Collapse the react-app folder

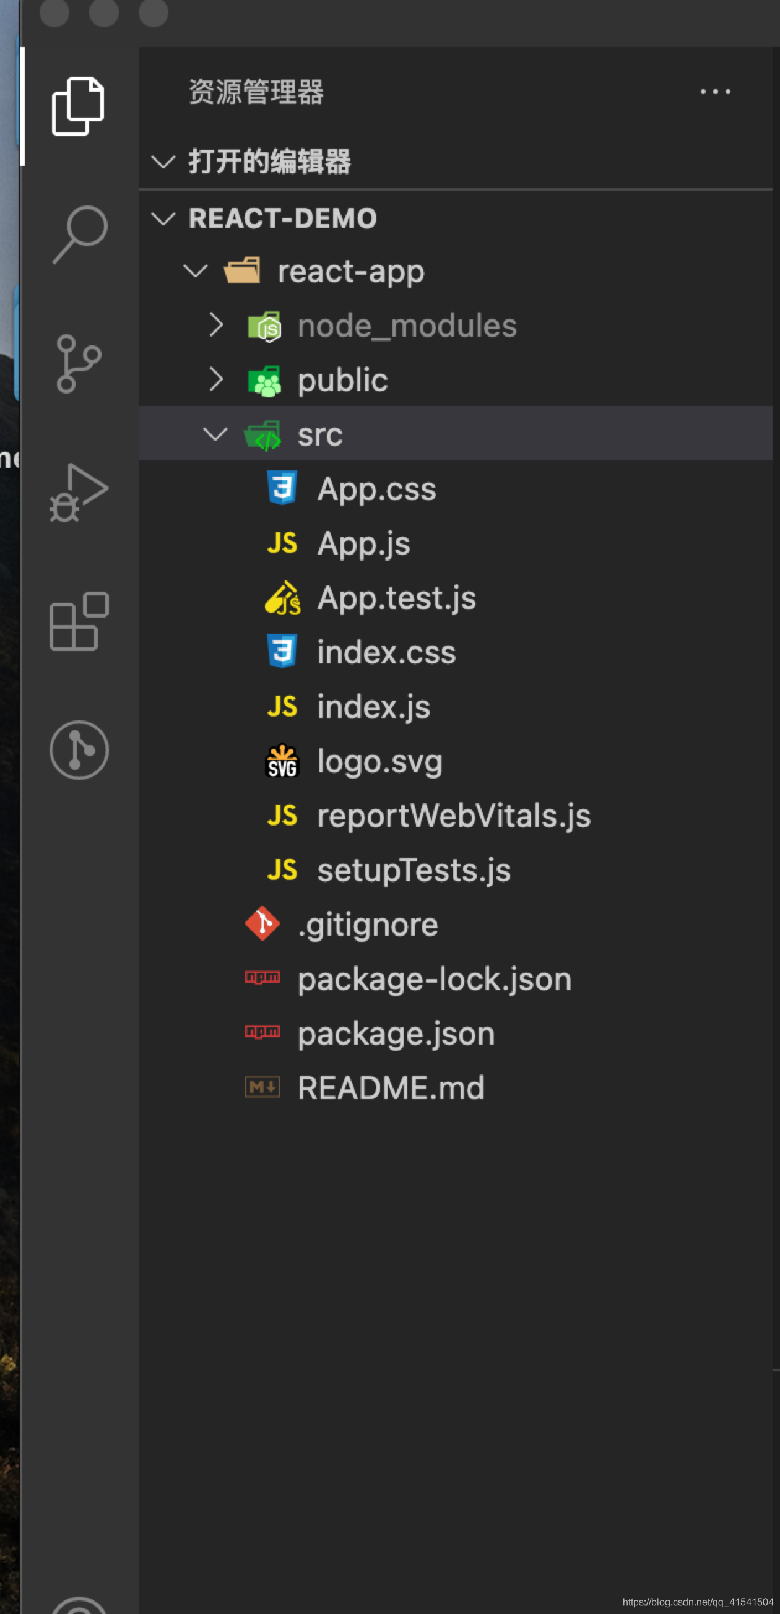click(x=196, y=271)
